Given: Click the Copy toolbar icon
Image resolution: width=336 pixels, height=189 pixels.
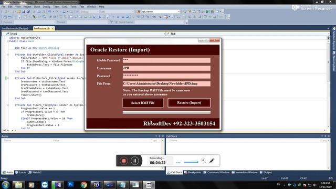Looking at the screenshot, I should [39, 12].
